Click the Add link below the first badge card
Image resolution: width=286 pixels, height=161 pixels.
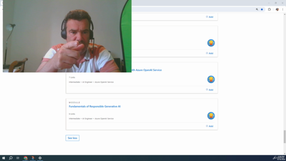210,53
